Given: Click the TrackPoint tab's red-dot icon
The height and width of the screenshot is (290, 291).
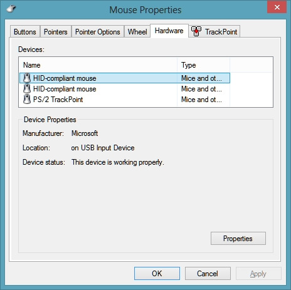Looking at the screenshot, I should click(x=196, y=31).
